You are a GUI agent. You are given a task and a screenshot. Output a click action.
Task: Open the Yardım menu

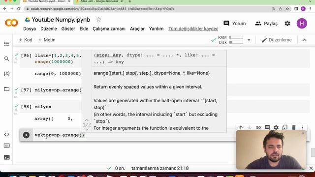156,29
